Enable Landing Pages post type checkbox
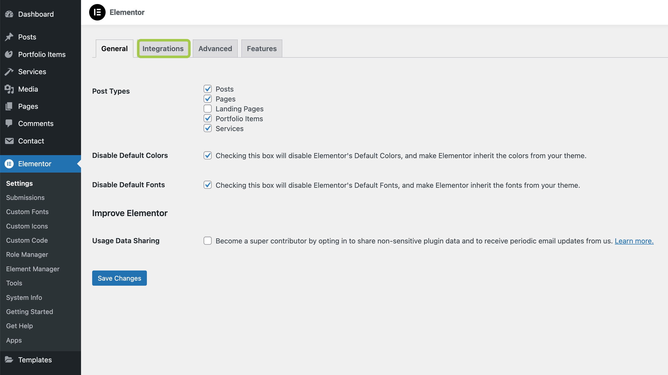Viewport: 668px width, 375px height. click(x=207, y=109)
